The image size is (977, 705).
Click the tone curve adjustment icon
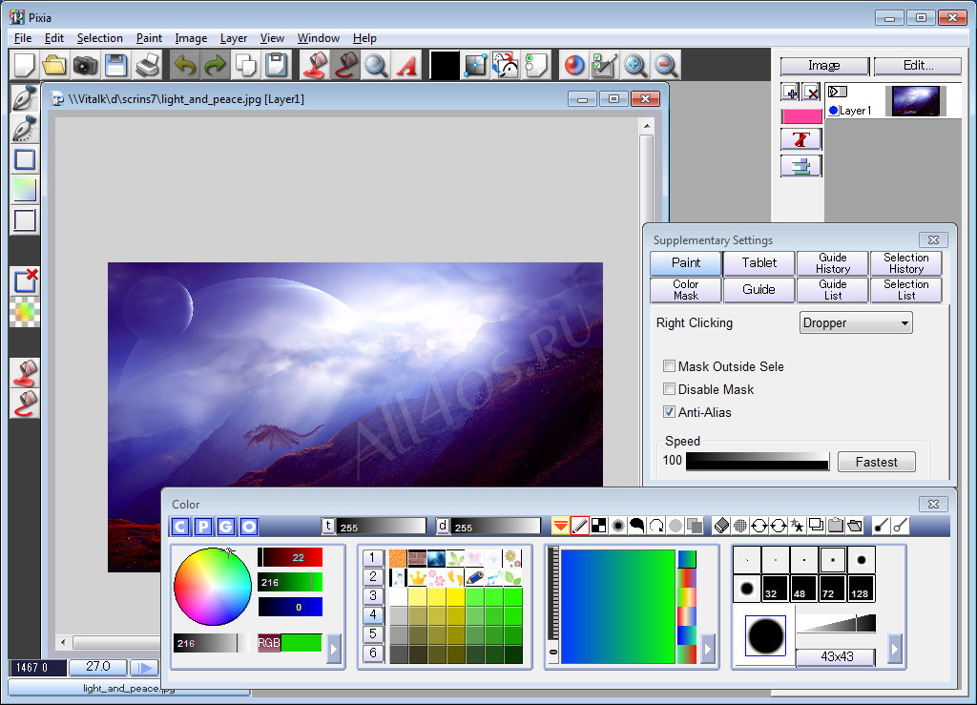[x=475, y=65]
